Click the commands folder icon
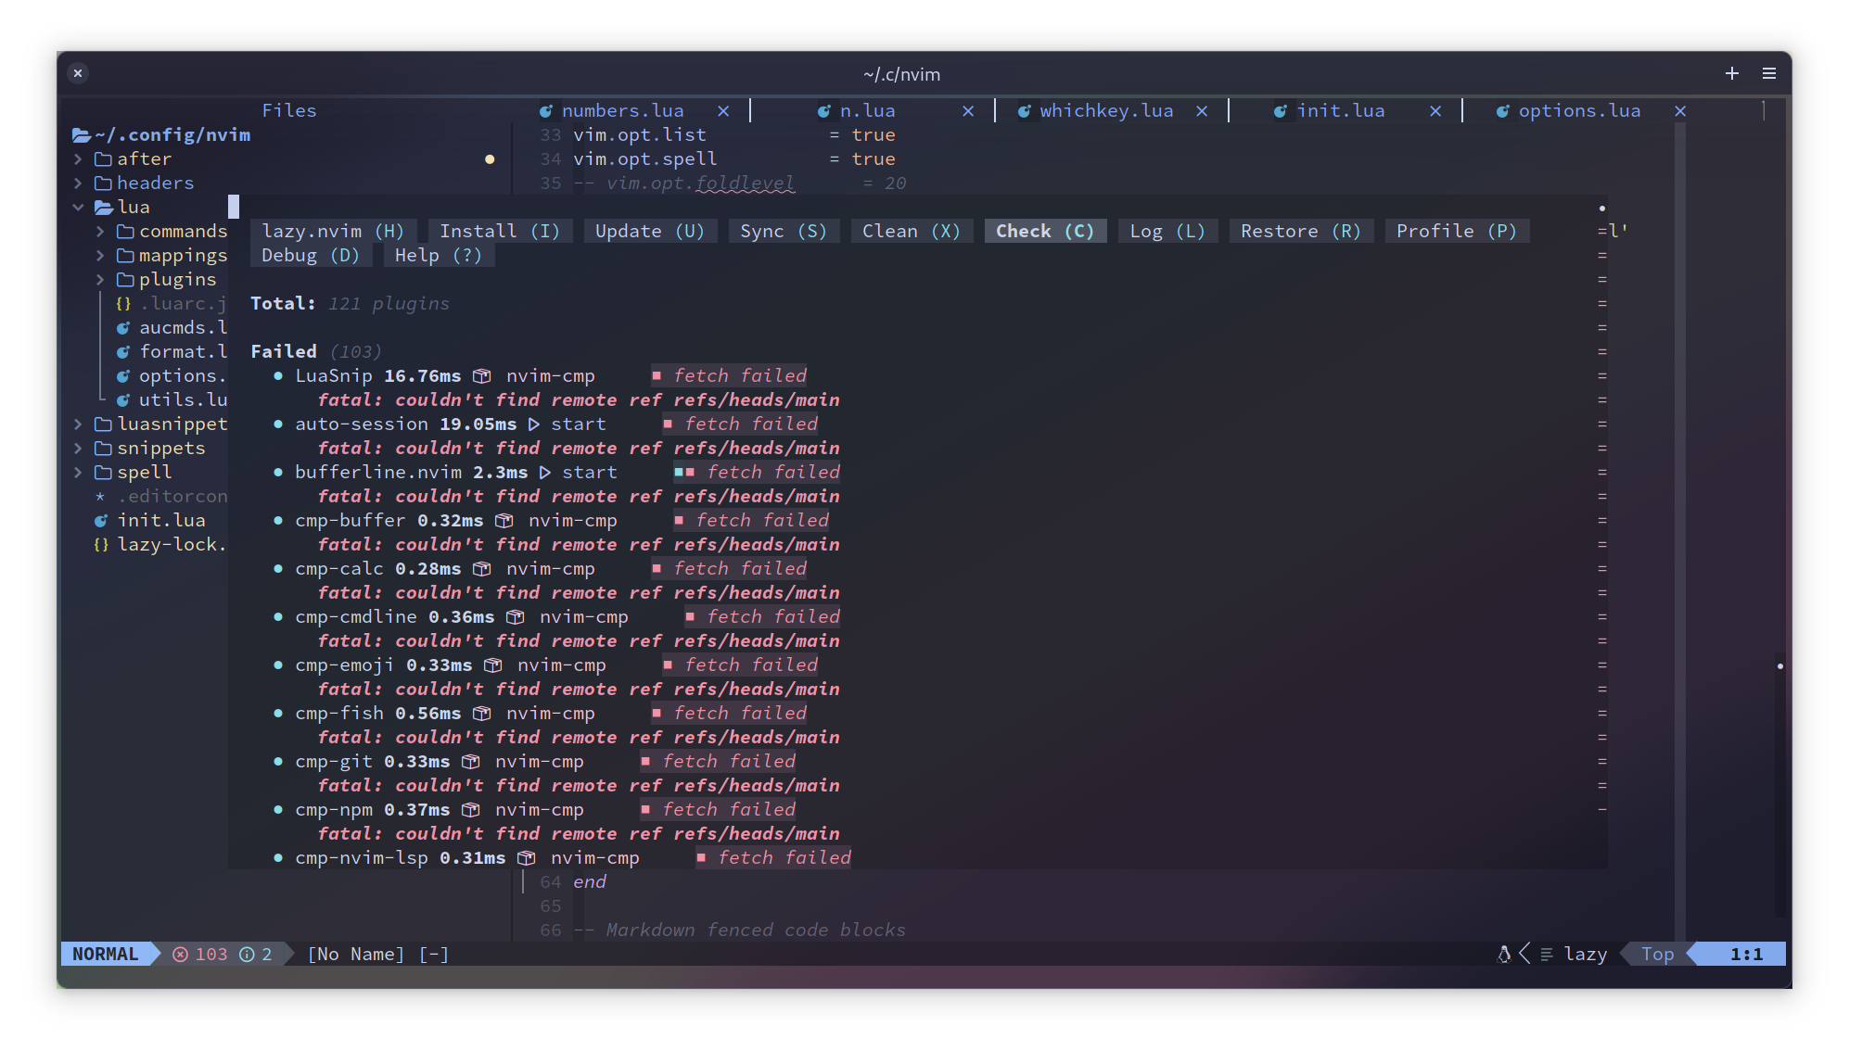The height and width of the screenshot is (1051, 1849). pyautogui.click(x=125, y=232)
